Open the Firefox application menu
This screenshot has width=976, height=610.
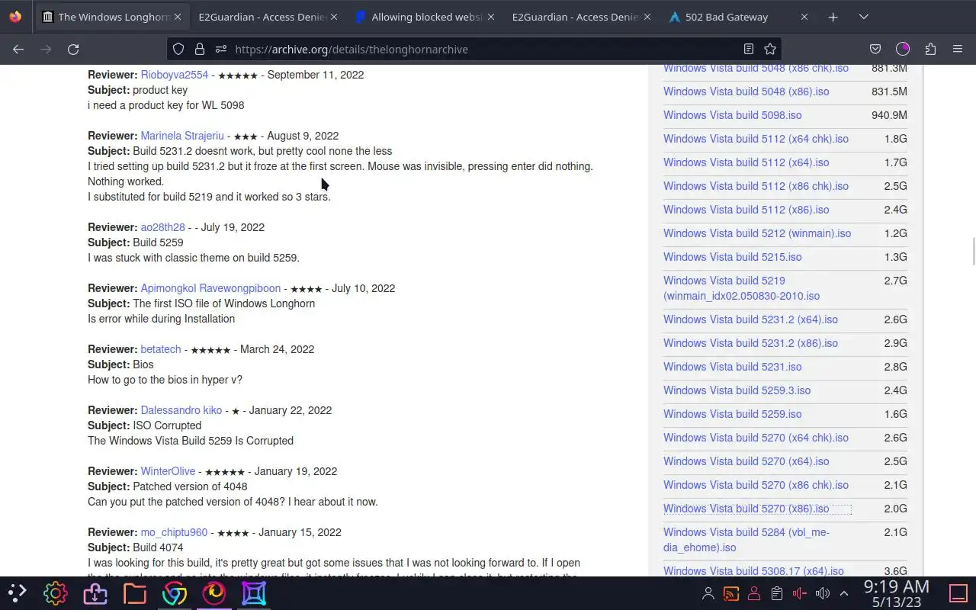pos(958,49)
